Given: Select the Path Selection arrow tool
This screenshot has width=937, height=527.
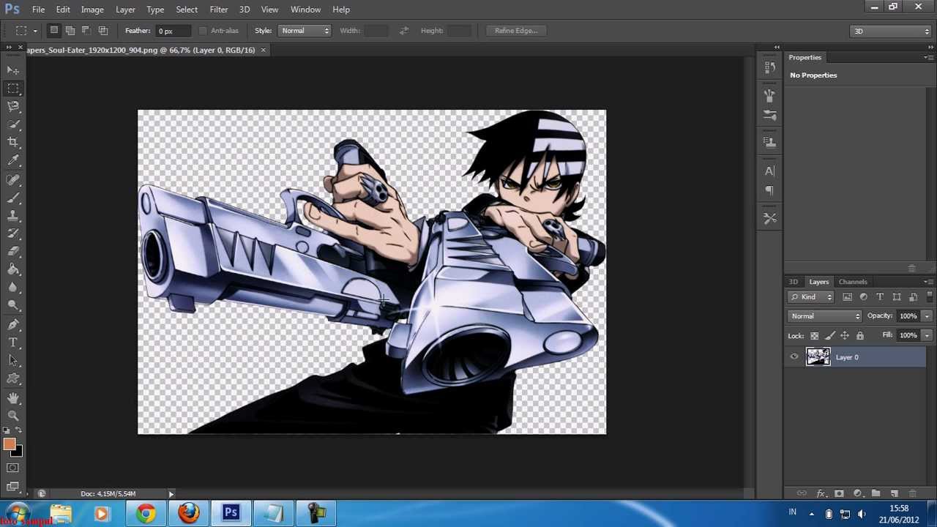Looking at the screenshot, I should click(13, 360).
